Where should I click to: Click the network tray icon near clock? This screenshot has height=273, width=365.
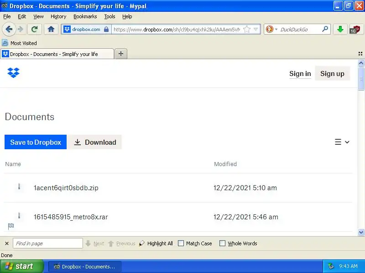click(331, 266)
